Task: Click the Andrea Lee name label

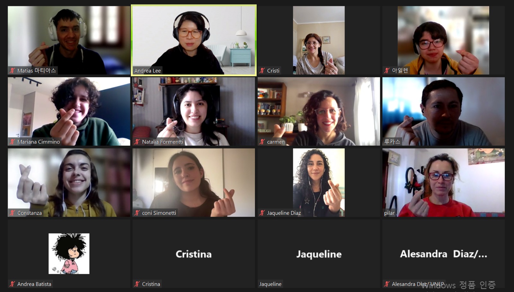Action: 147,71
